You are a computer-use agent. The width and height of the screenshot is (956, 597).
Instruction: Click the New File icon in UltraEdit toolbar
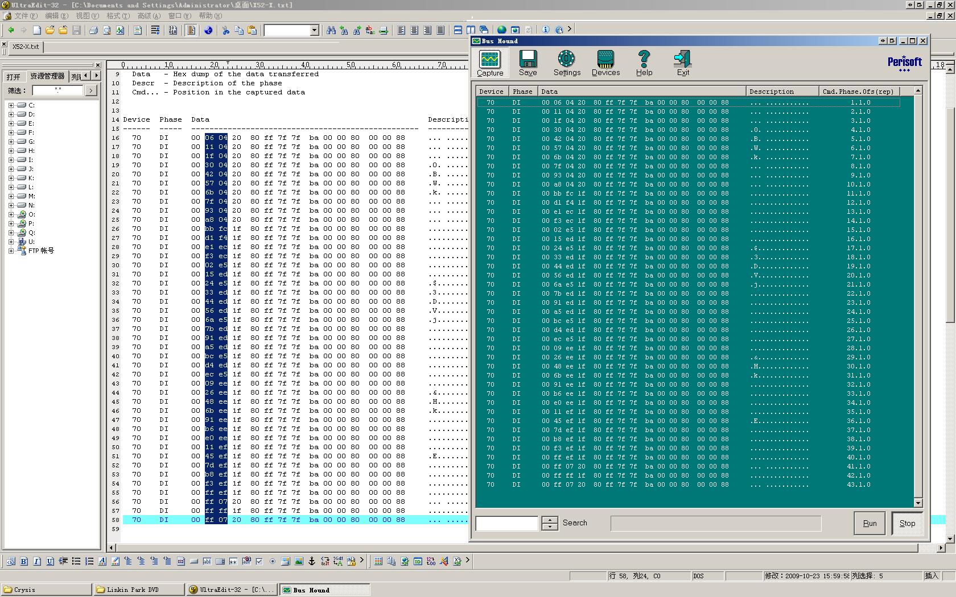(x=37, y=30)
